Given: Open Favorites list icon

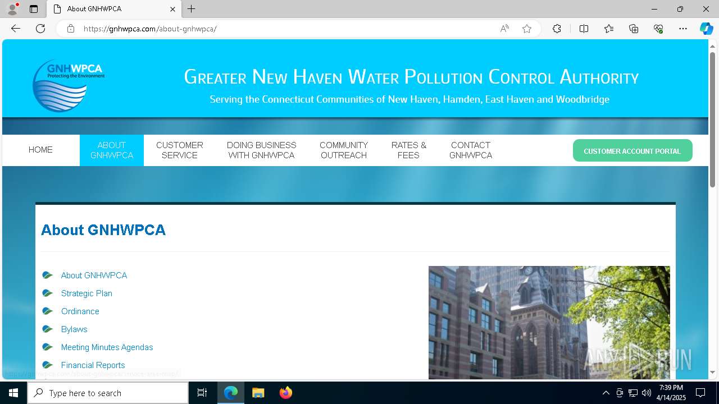Looking at the screenshot, I should (x=609, y=29).
